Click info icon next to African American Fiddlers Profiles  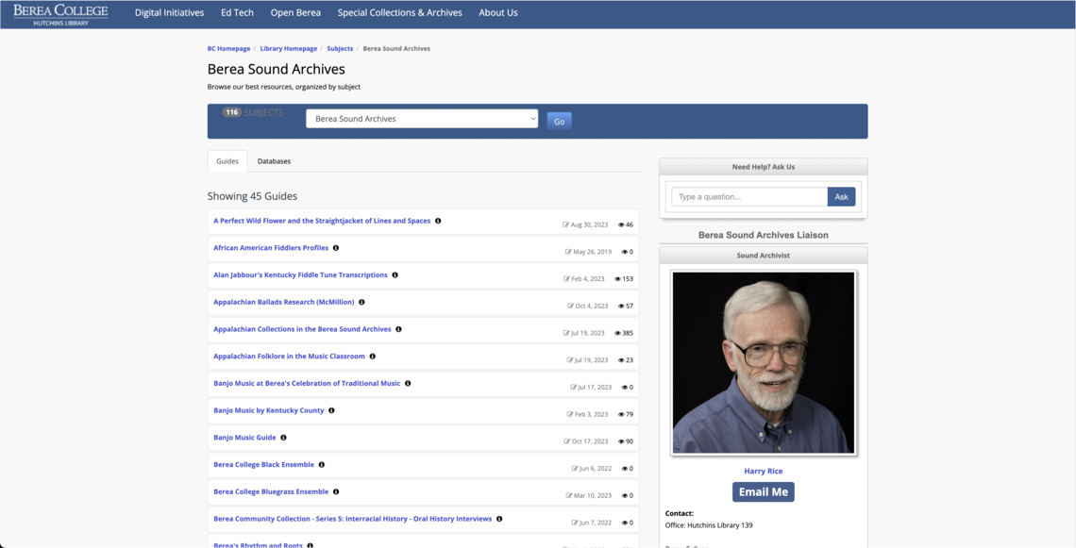[x=336, y=248]
